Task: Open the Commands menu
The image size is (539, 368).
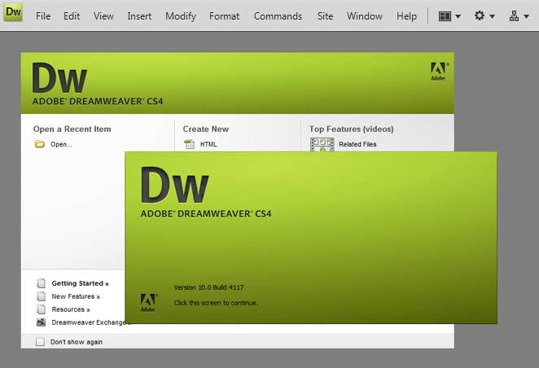Action: coord(278,16)
